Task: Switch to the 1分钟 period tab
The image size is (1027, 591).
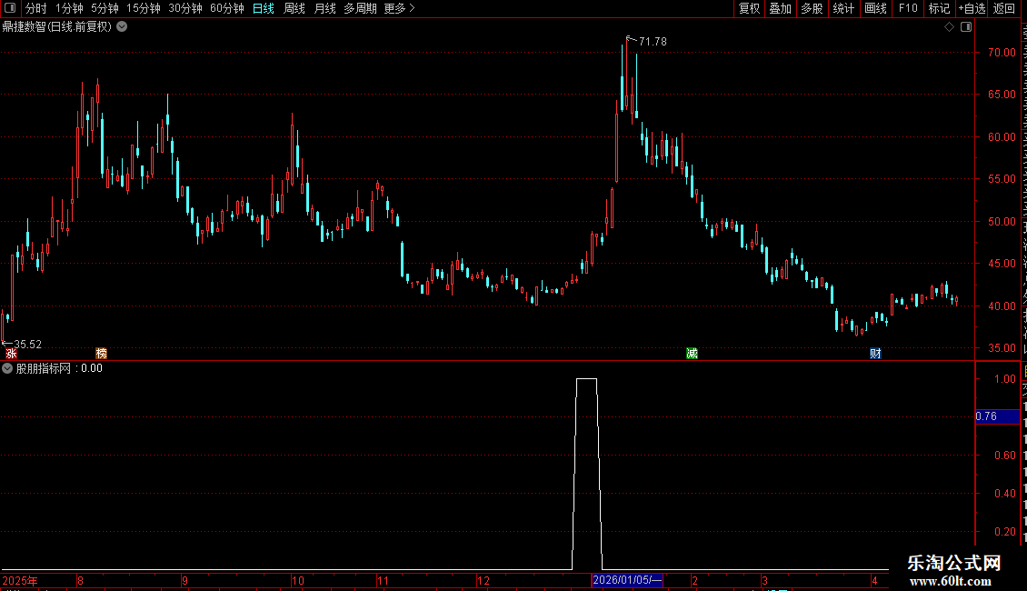Action: pos(69,8)
